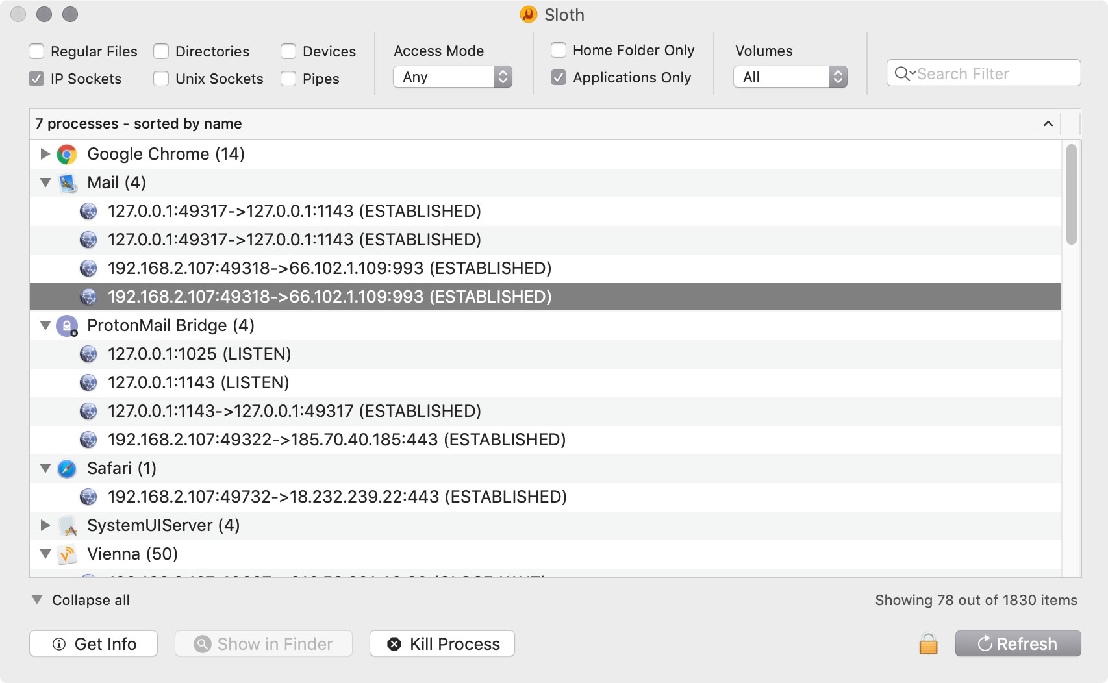This screenshot has height=683, width=1108.
Task: Select first 127.0.0.1:49317->127.0.0.1:1143 row text
Action: 294,211
